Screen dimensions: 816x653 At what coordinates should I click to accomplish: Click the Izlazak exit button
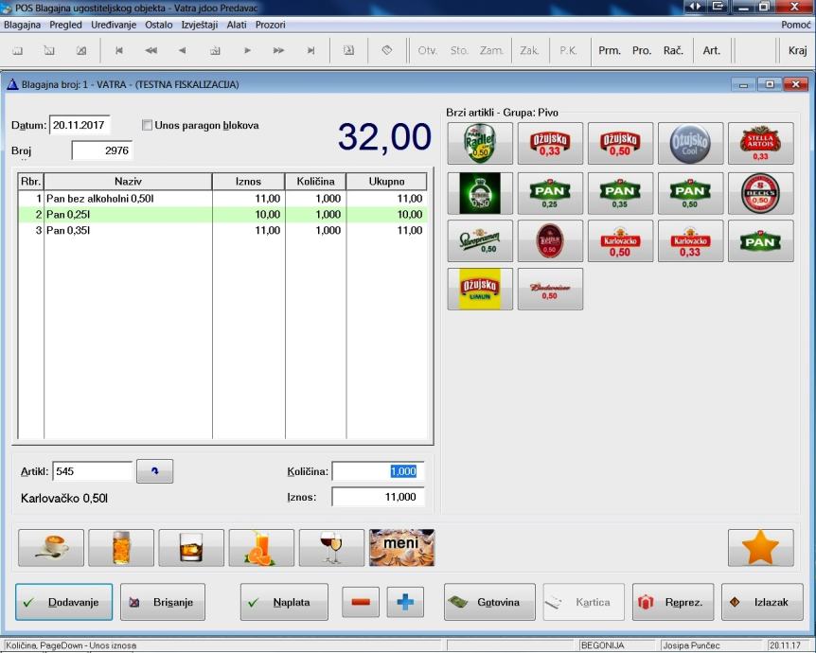(x=762, y=602)
